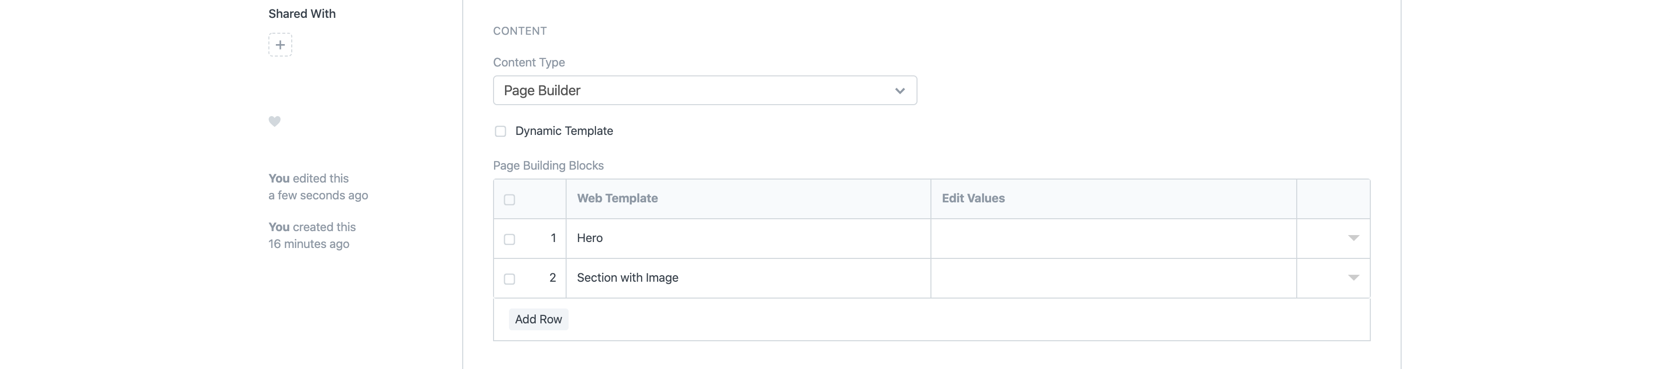This screenshot has width=1670, height=369.
Task: Click Edit Values cell for Section with Image
Action: click(x=1113, y=278)
